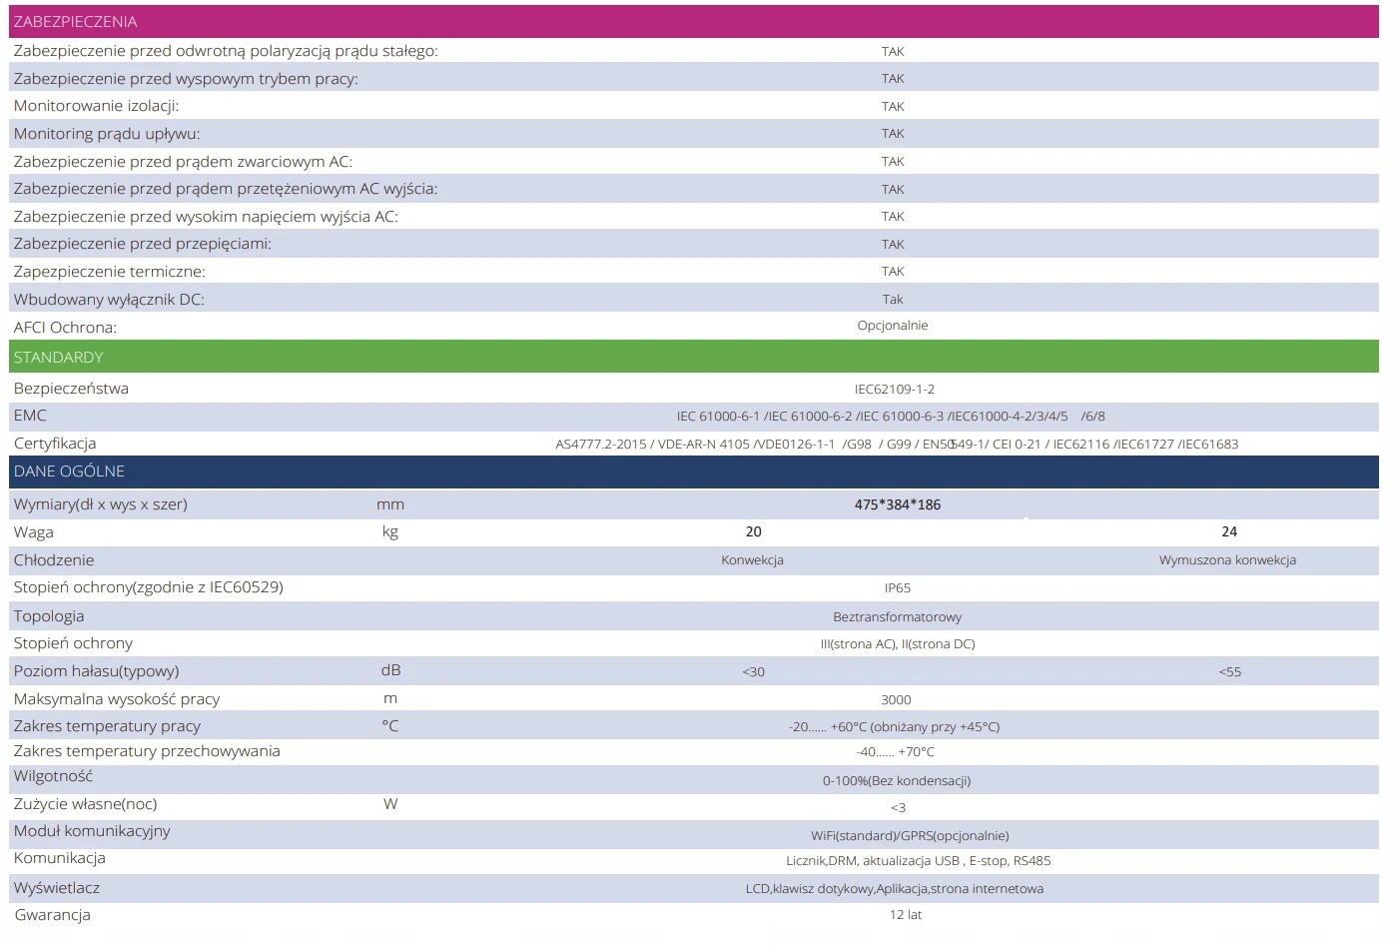Click the 'WiFi(standard)/GPRS(opcjonalnie)' value
The height and width of the screenshot is (945, 1398).
[910, 836]
